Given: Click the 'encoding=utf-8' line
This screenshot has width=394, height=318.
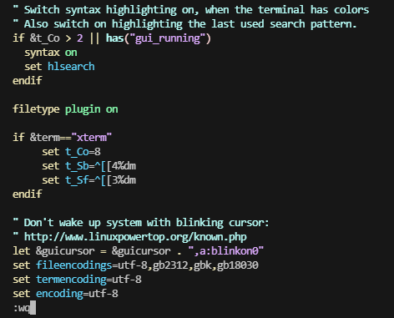Looking at the screenshot, I should (65, 294).
